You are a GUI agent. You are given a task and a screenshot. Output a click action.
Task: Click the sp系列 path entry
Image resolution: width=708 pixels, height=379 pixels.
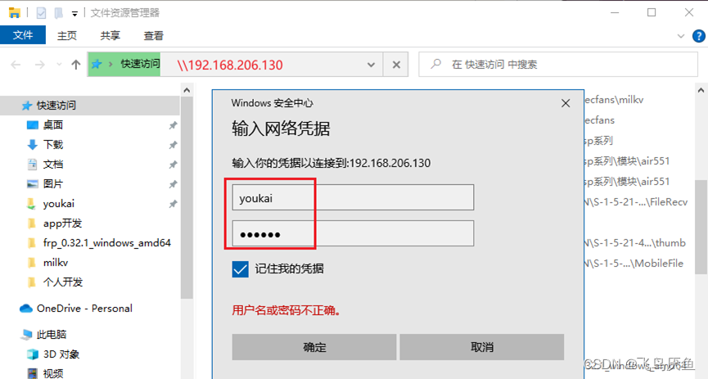click(x=598, y=141)
